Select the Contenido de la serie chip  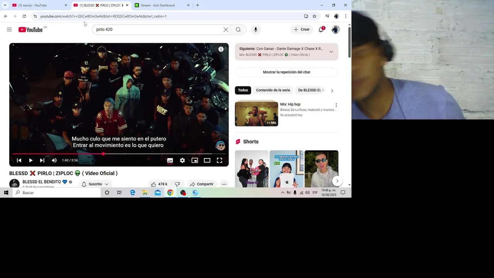[x=273, y=90]
